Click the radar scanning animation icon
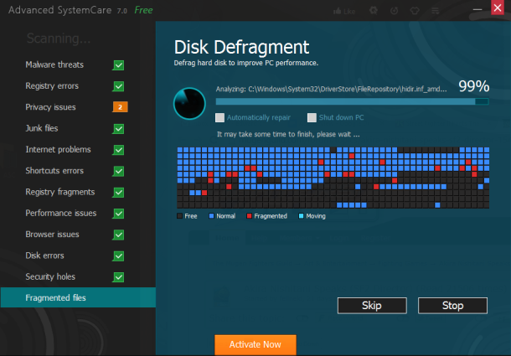 tap(189, 103)
